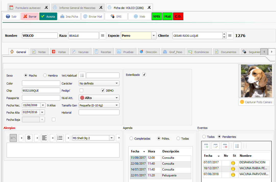The image size is (276, 182).
Task: Add a new event in Eventos
Action: tap(206, 146)
